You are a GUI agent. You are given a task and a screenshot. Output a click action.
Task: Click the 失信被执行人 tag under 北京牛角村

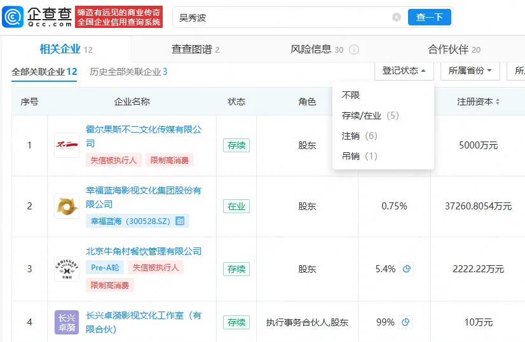(x=156, y=268)
